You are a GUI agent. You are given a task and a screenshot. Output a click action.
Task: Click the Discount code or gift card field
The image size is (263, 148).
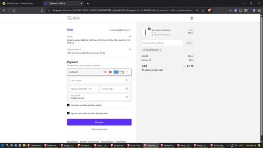click(x=162, y=43)
